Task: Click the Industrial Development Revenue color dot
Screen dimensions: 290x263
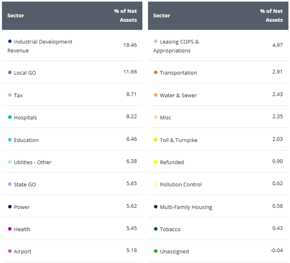Action: click(x=10, y=42)
